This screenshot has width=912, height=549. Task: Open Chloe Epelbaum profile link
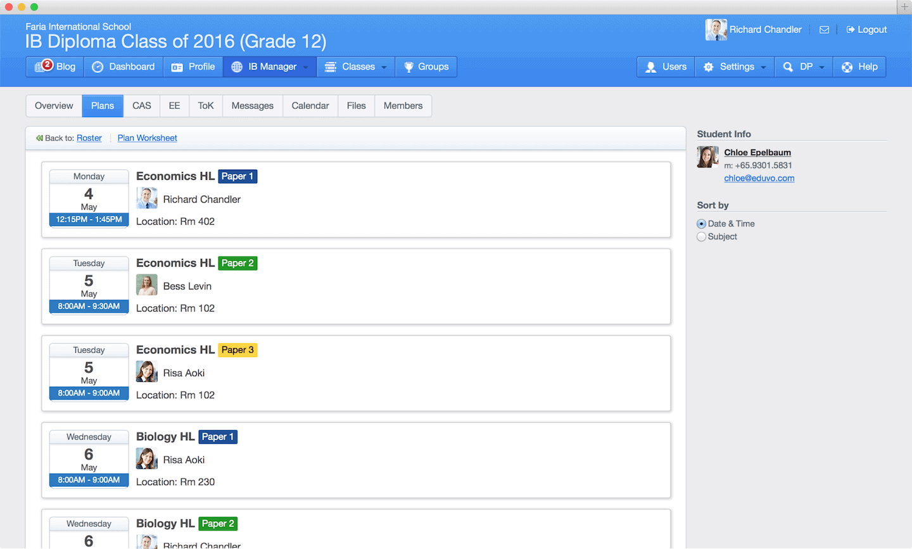point(757,153)
